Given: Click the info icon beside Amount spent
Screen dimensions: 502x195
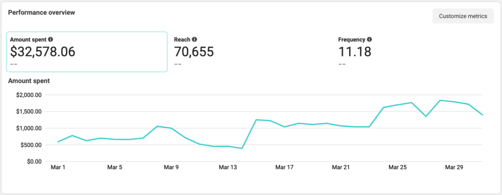Looking at the screenshot, I should click(x=50, y=40).
